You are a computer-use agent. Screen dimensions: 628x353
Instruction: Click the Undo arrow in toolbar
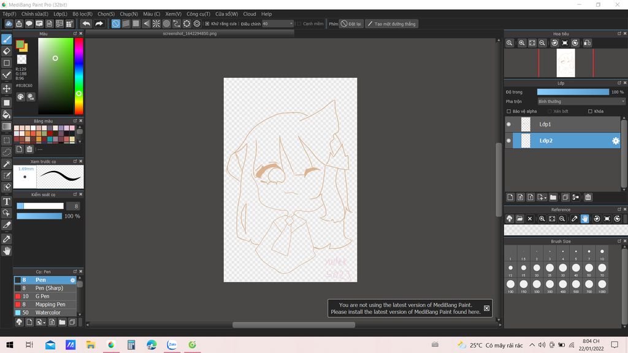(86, 24)
